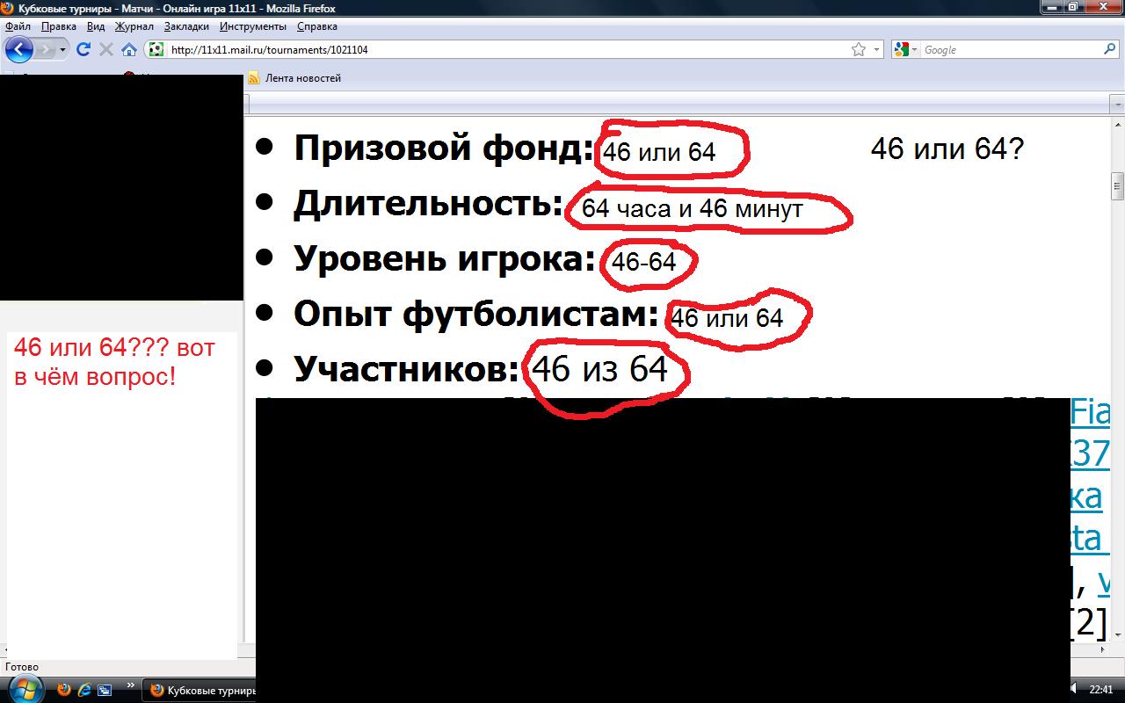Go to the Home page icon
This screenshot has width=1125, height=703.
tap(128, 49)
